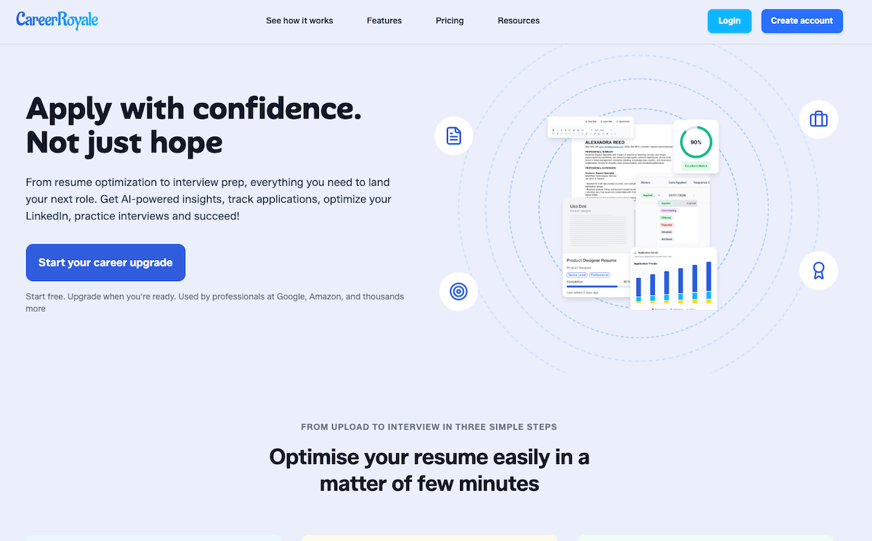Image resolution: width=872 pixels, height=541 pixels.
Task: Click the Create account button
Action: point(802,21)
